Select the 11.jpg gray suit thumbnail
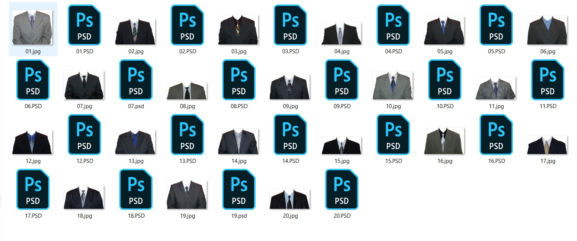This screenshot has height=241, width=577. click(x=496, y=87)
